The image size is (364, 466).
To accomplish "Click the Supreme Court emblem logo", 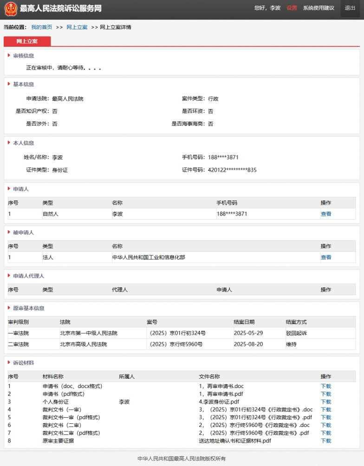I will 10,9.
